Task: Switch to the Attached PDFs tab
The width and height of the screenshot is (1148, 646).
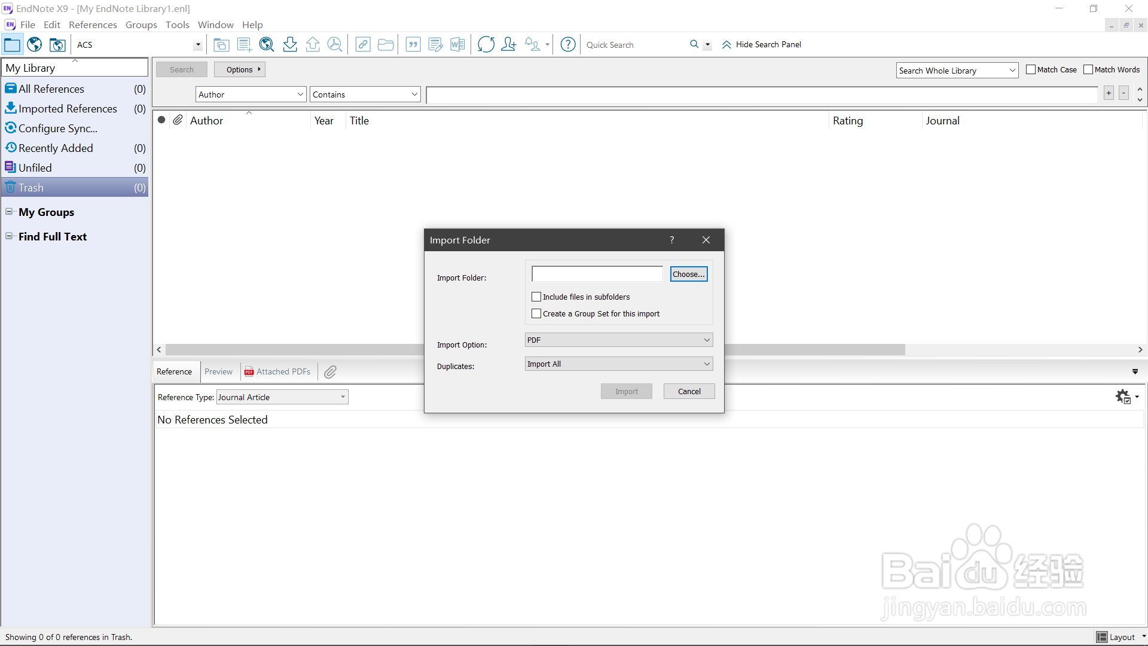Action: pyautogui.click(x=278, y=371)
